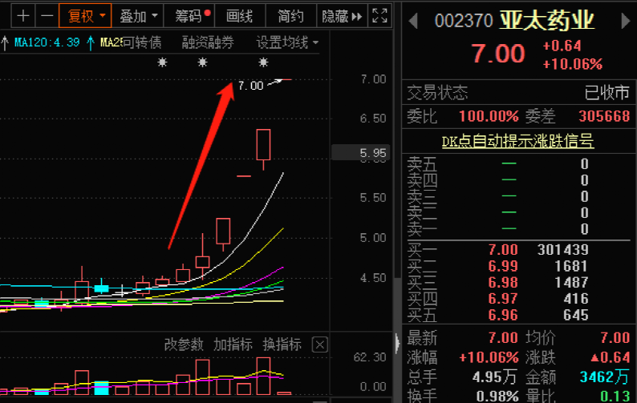Zoom out chart with minus button
Image resolution: width=637 pixels, height=403 pixels.
coord(47,16)
